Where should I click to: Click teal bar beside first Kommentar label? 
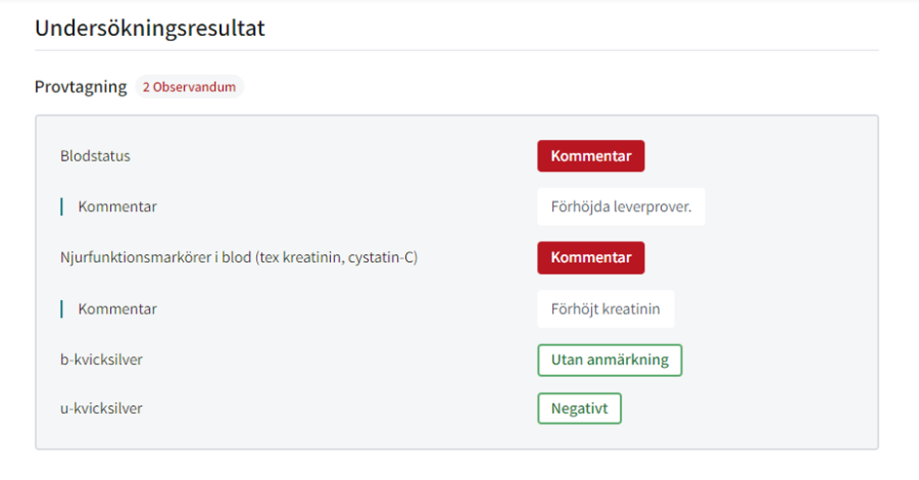pos(61,206)
